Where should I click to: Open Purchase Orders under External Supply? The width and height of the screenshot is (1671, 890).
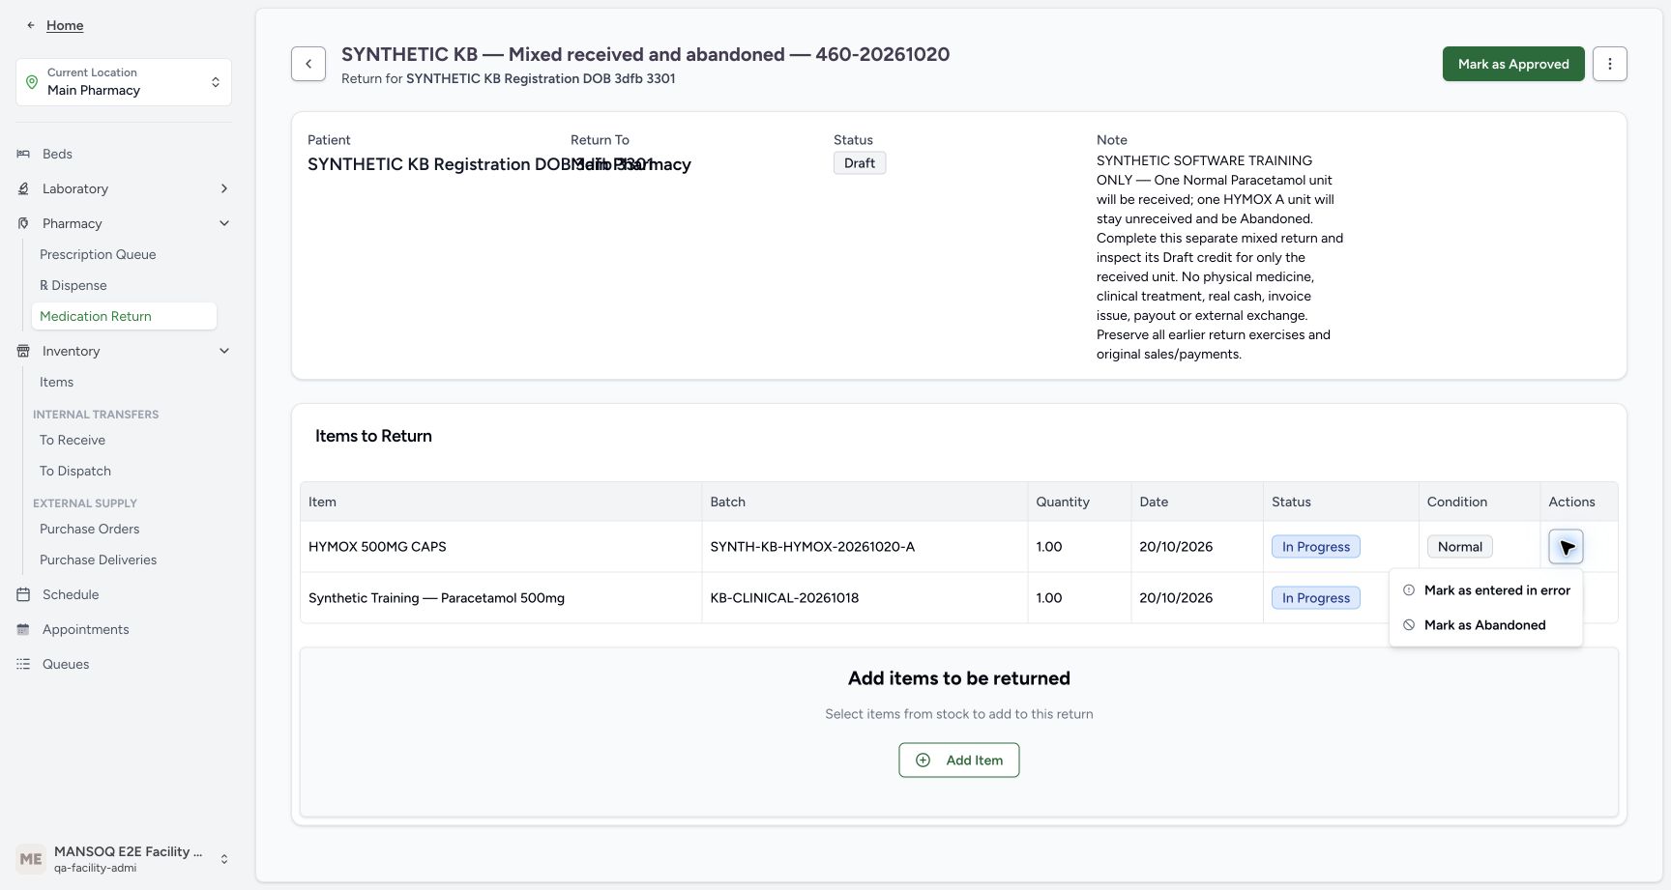click(89, 529)
